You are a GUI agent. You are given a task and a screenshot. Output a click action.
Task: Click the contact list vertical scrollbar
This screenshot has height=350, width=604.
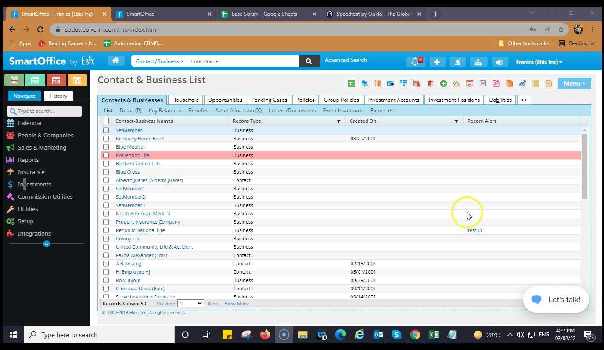pyautogui.click(x=584, y=167)
